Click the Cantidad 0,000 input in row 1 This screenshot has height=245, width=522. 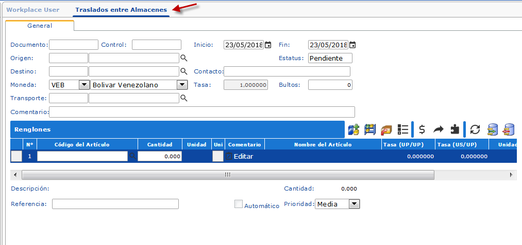point(160,156)
